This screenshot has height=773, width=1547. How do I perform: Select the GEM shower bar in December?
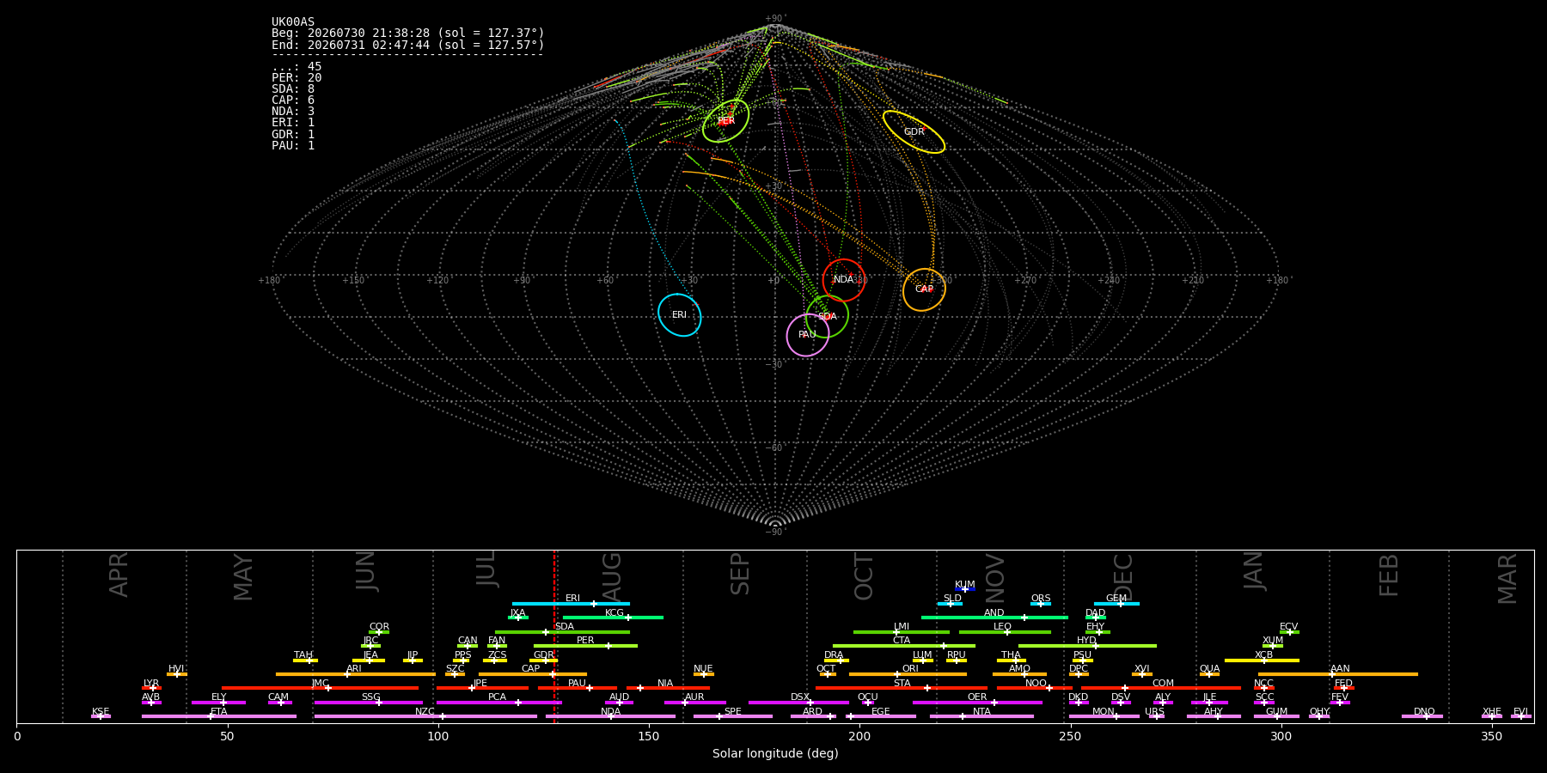pyautogui.click(x=1116, y=604)
